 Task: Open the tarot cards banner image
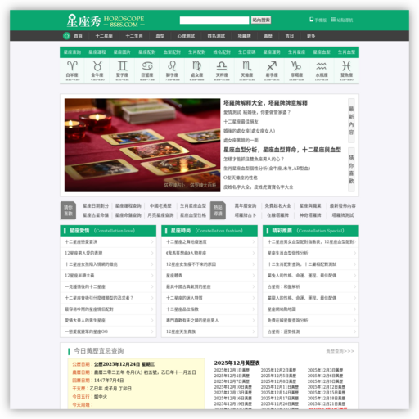142,145
